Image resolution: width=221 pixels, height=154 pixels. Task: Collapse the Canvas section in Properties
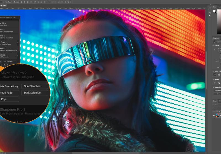(213, 45)
